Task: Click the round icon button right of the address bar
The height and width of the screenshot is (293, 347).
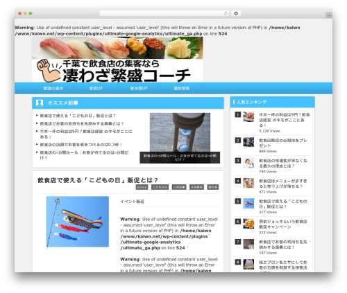Action: tap(236, 13)
